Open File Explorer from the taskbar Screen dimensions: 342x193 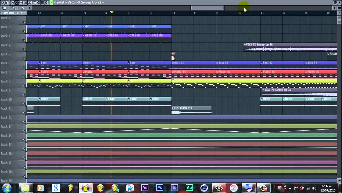pyautogui.click(x=26, y=188)
